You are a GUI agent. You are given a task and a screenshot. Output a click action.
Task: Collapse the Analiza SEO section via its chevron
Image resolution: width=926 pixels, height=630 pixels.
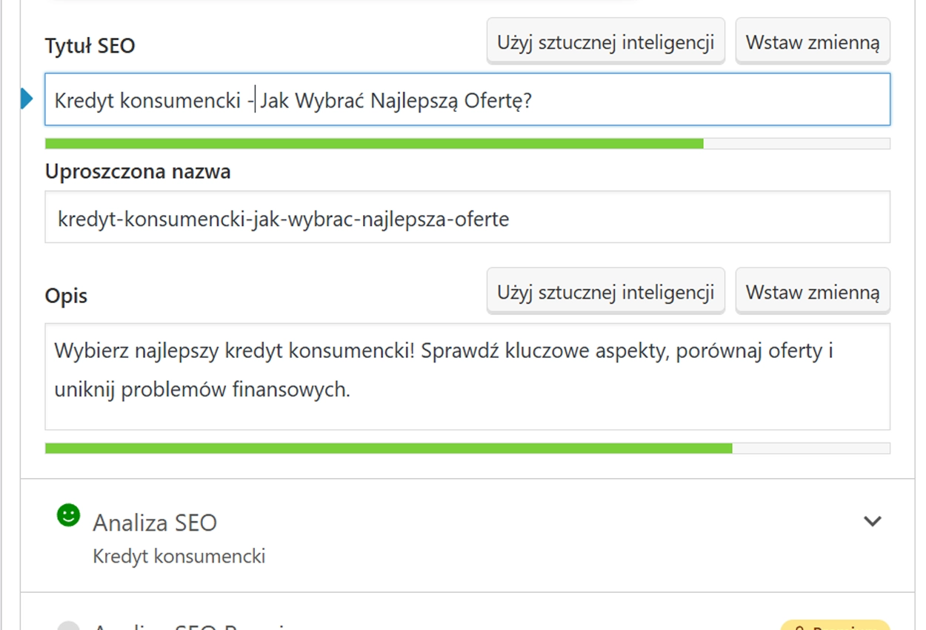pyautogui.click(x=871, y=521)
